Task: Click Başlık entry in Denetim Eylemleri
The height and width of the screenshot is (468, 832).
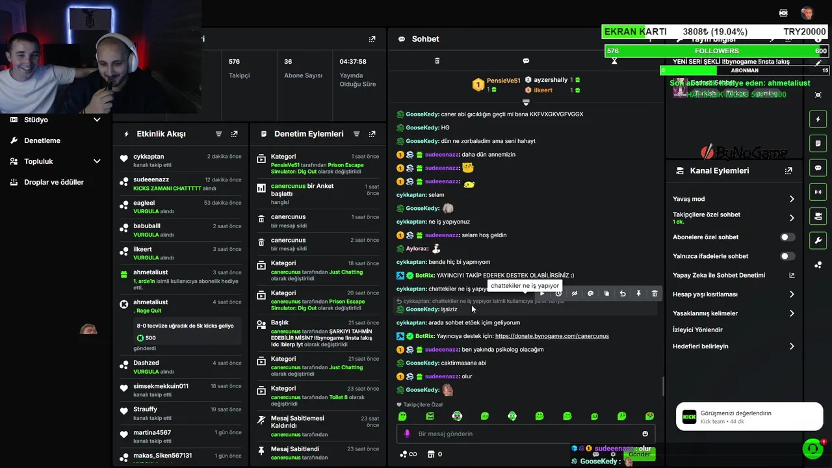Action: (318, 333)
